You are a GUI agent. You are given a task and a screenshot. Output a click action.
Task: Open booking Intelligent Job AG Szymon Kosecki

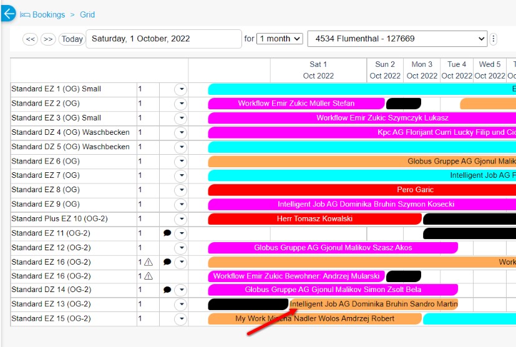(x=362, y=204)
